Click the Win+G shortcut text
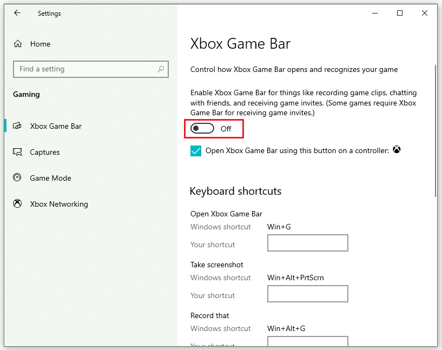Viewport: 442px width, 350px height. pyautogui.click(x=279, y=227)
